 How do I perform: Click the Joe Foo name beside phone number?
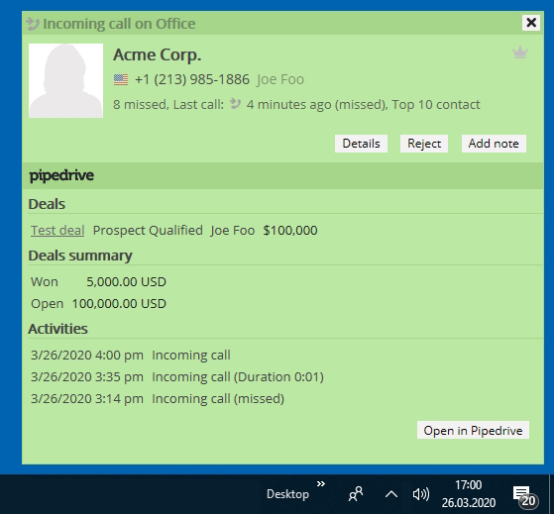pos(280,79)
